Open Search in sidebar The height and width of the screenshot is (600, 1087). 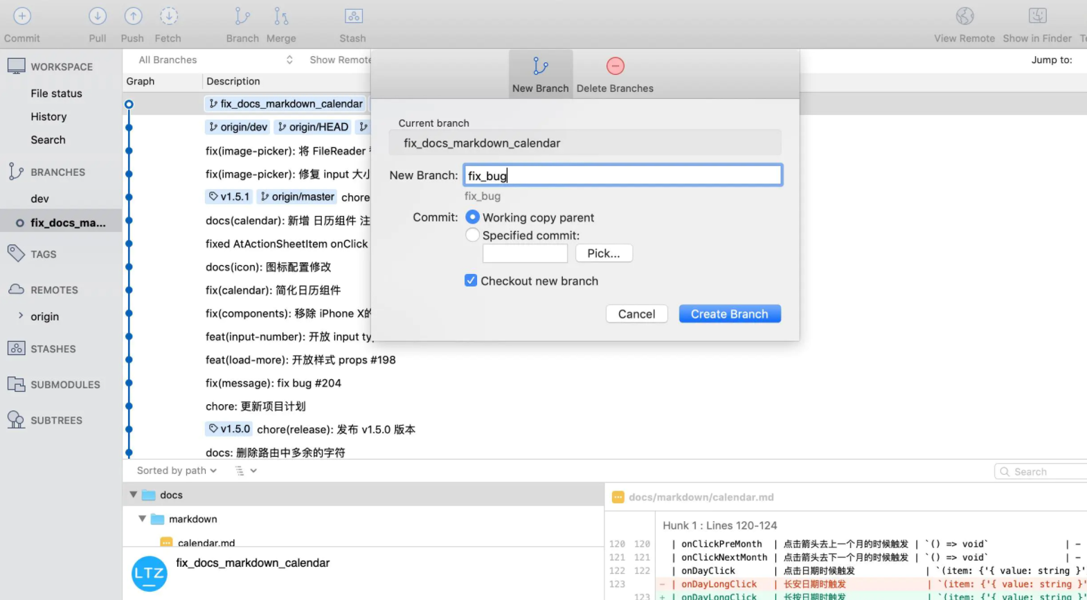click(48, 140)
